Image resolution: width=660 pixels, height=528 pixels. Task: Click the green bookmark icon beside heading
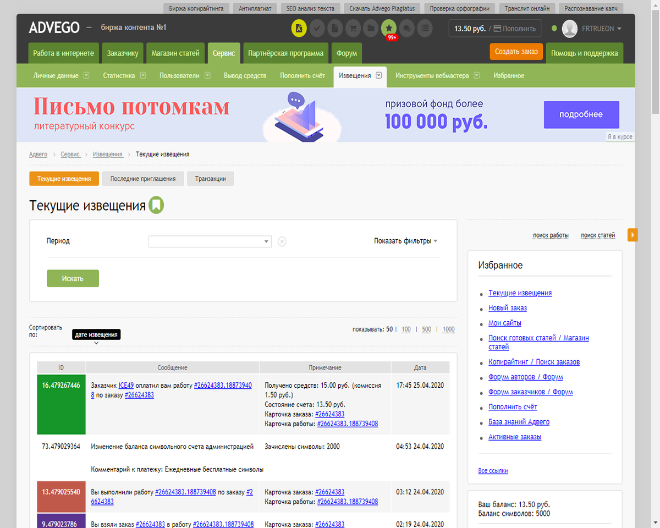point(157,206)
